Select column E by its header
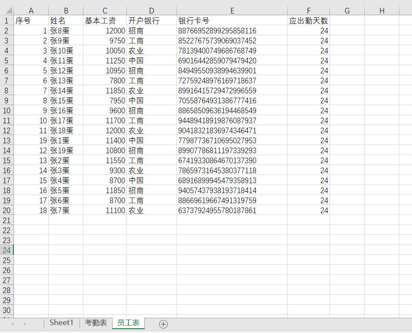Screen dimensions: 412x333 233,10
